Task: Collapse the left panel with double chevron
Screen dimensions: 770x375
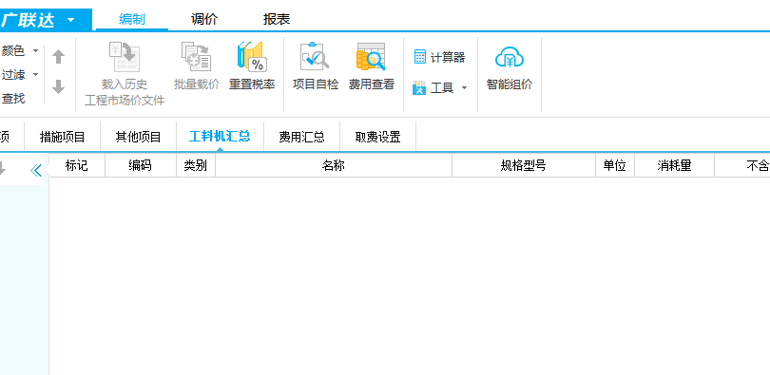Action: click(35, 170)
